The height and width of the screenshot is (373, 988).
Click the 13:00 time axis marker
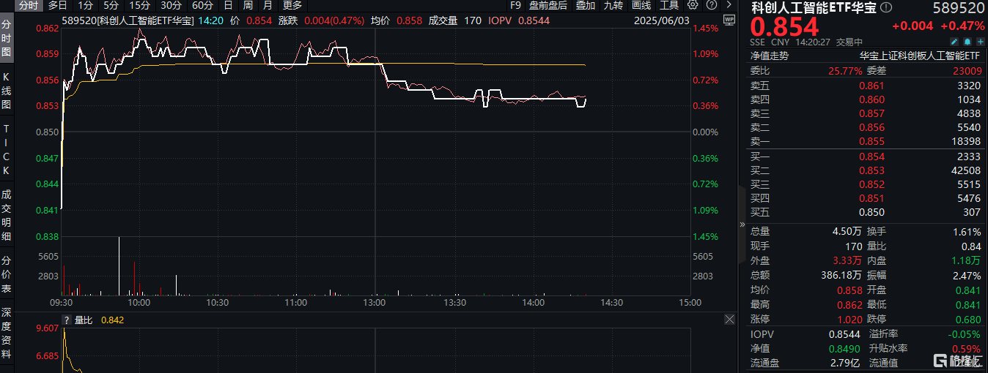(x=375, y=302)
